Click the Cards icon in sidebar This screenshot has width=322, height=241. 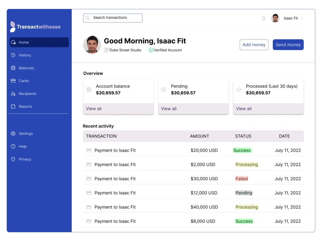[x=13, y=81]
